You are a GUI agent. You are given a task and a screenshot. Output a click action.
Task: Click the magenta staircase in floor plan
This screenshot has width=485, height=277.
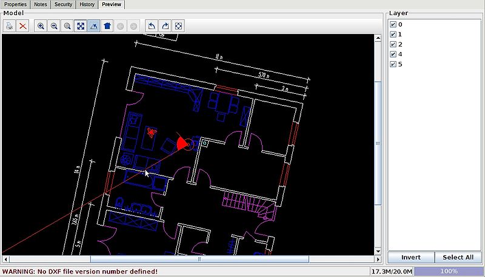[x=249, y=204]
